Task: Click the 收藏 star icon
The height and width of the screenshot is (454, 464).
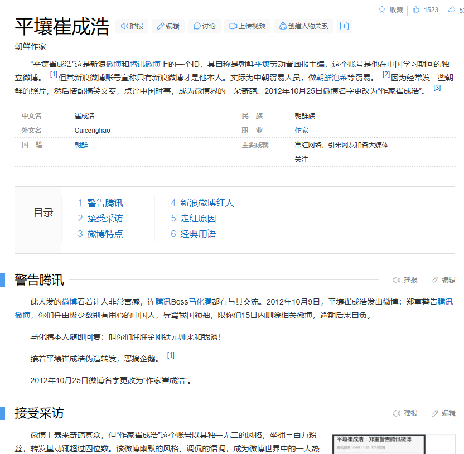Action: [382, 10]
